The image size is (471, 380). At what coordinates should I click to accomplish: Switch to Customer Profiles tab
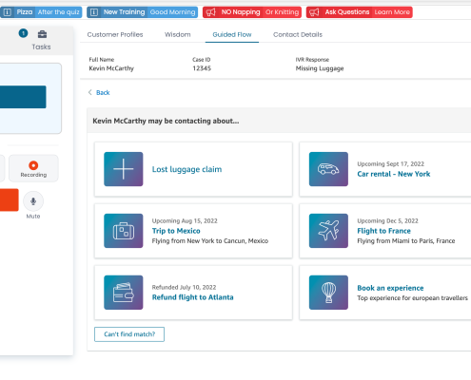(x=115, y=34)
